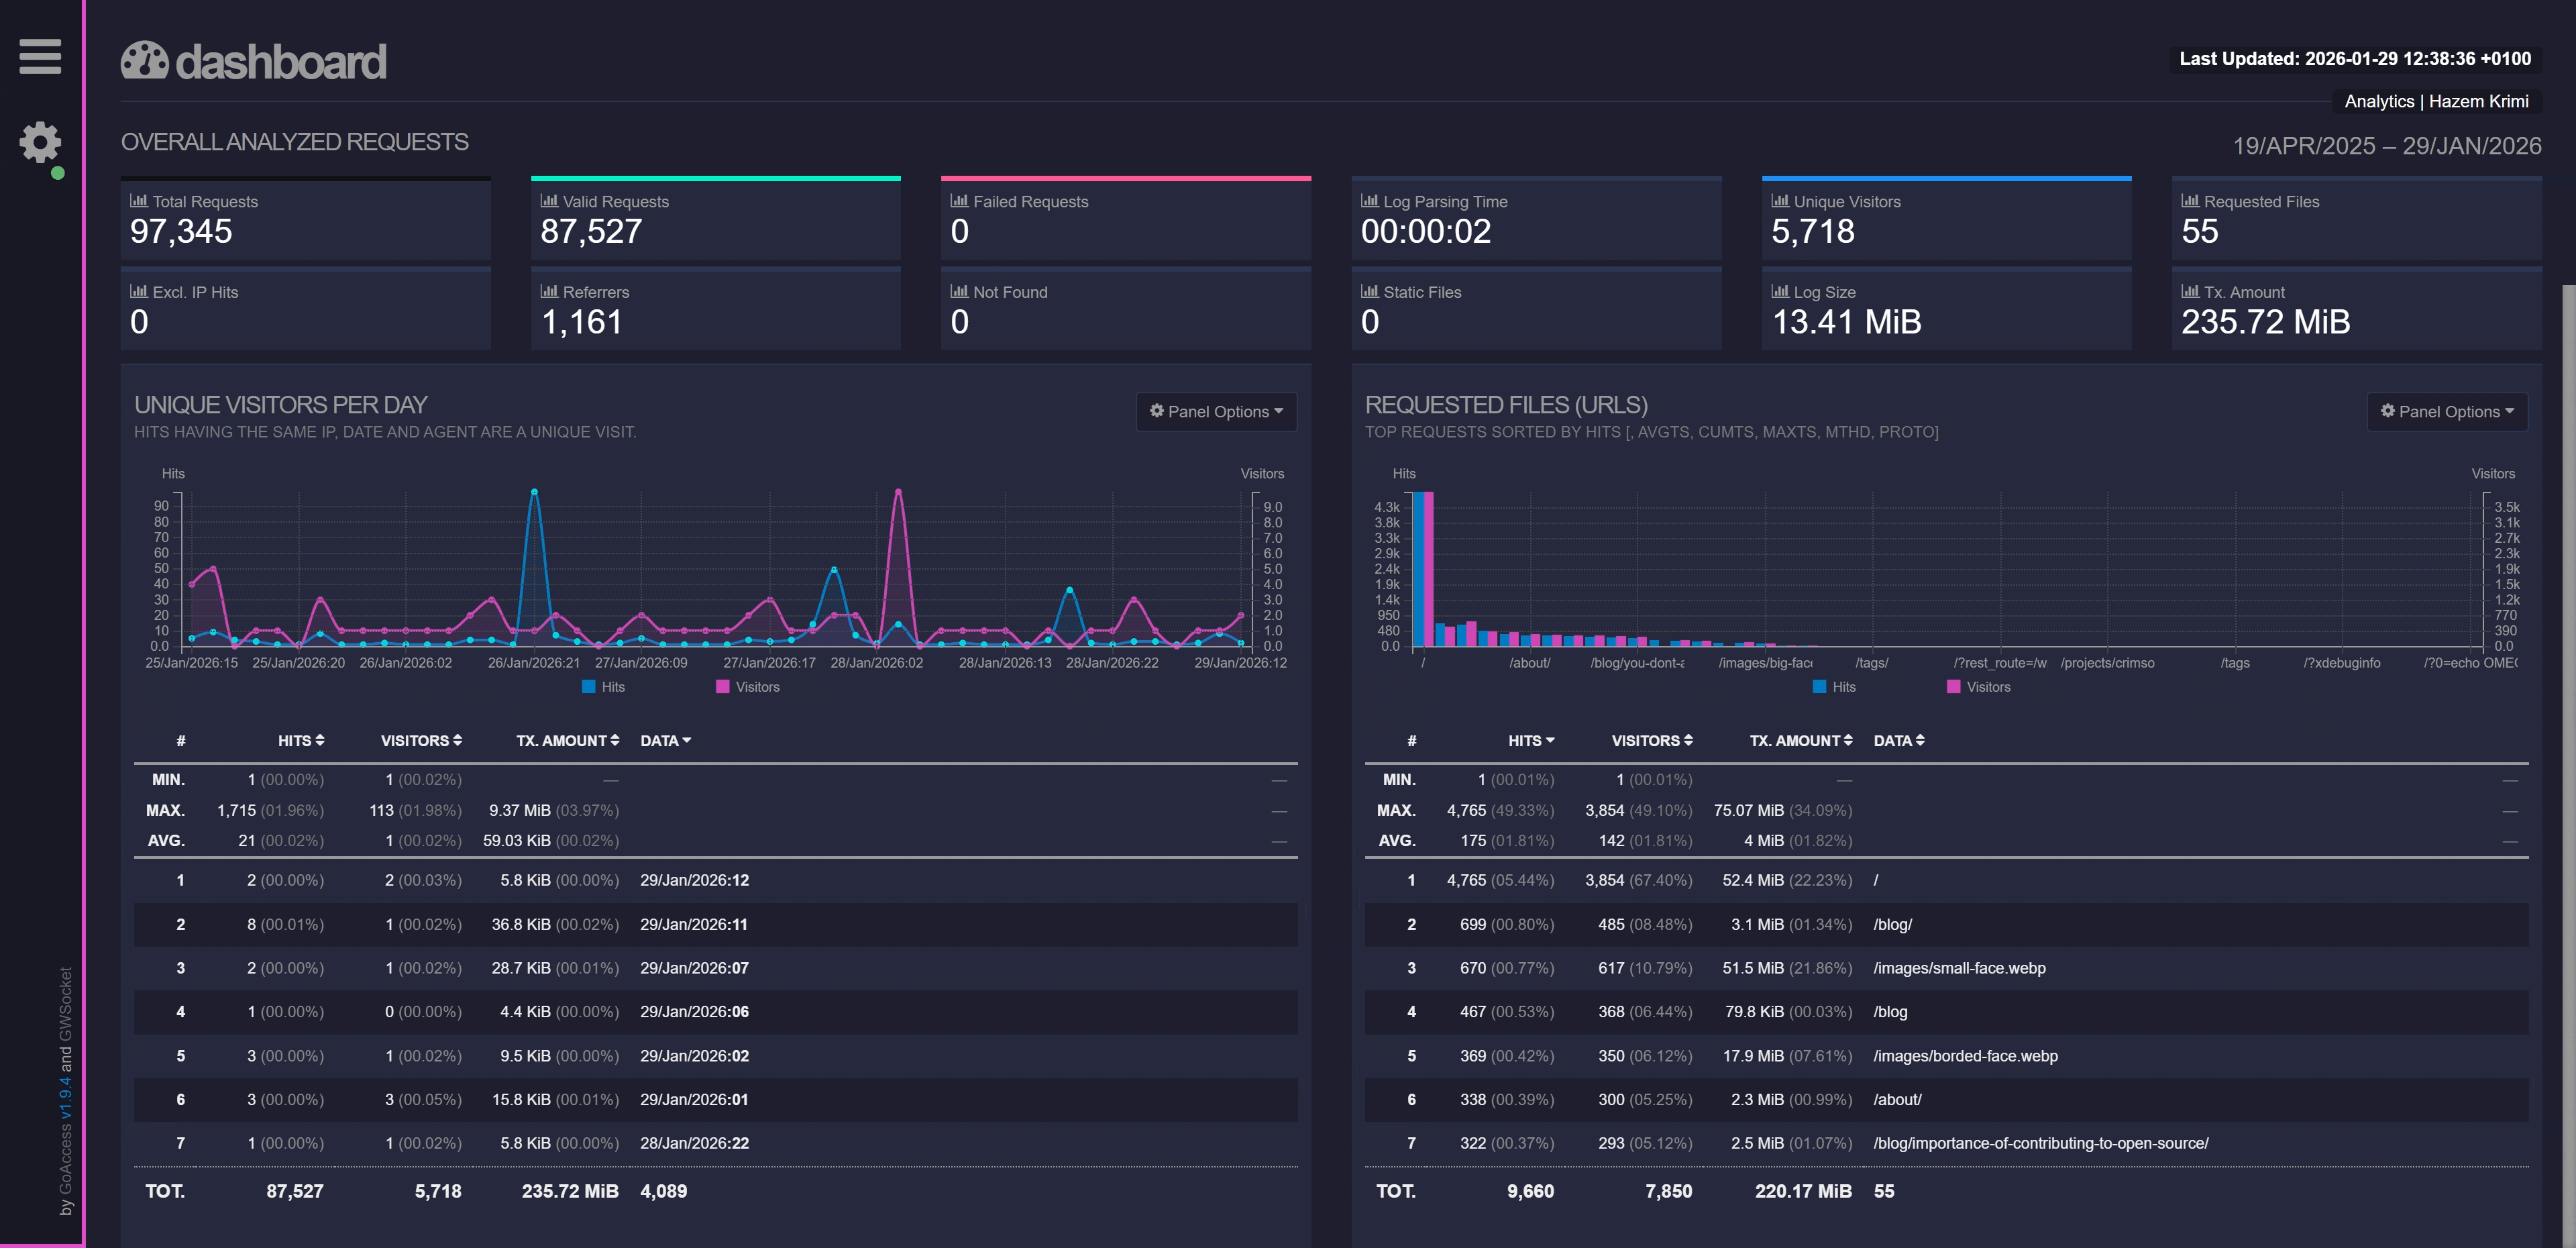This screenshot has width=2576, height=1248.
Task: Click the Overall Analyzed Requests heading
Action: pyautogui.click(x=295, y=142)
